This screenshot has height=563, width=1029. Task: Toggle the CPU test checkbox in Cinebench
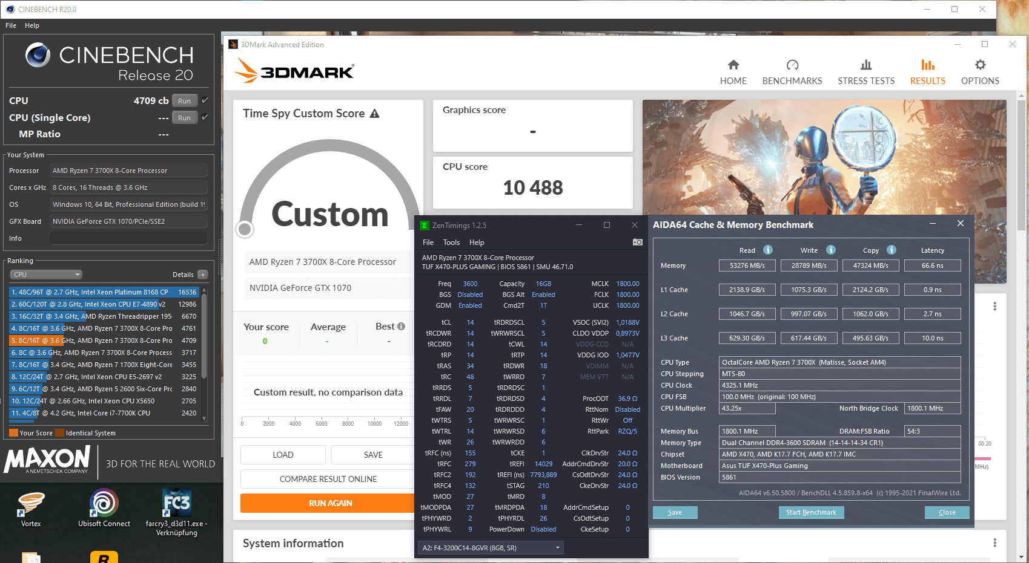[205, 100]
